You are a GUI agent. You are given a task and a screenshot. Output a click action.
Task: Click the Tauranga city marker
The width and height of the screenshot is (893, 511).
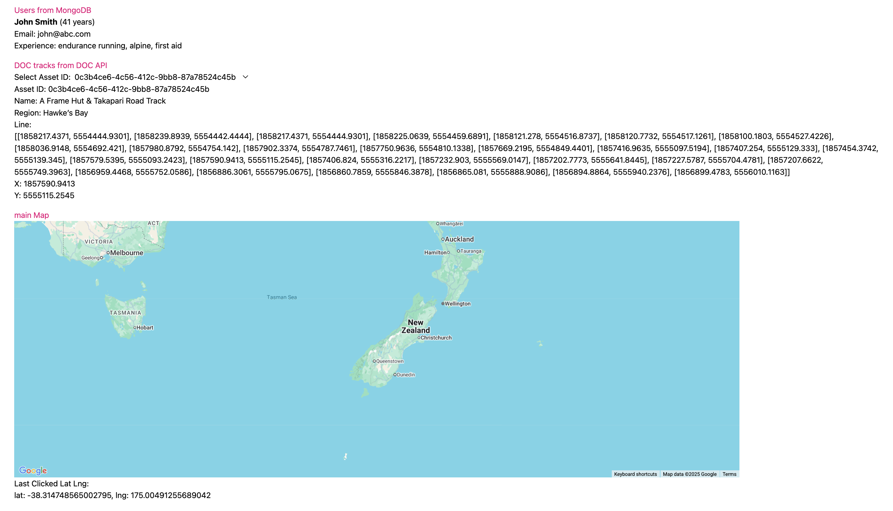pos(459,251)
